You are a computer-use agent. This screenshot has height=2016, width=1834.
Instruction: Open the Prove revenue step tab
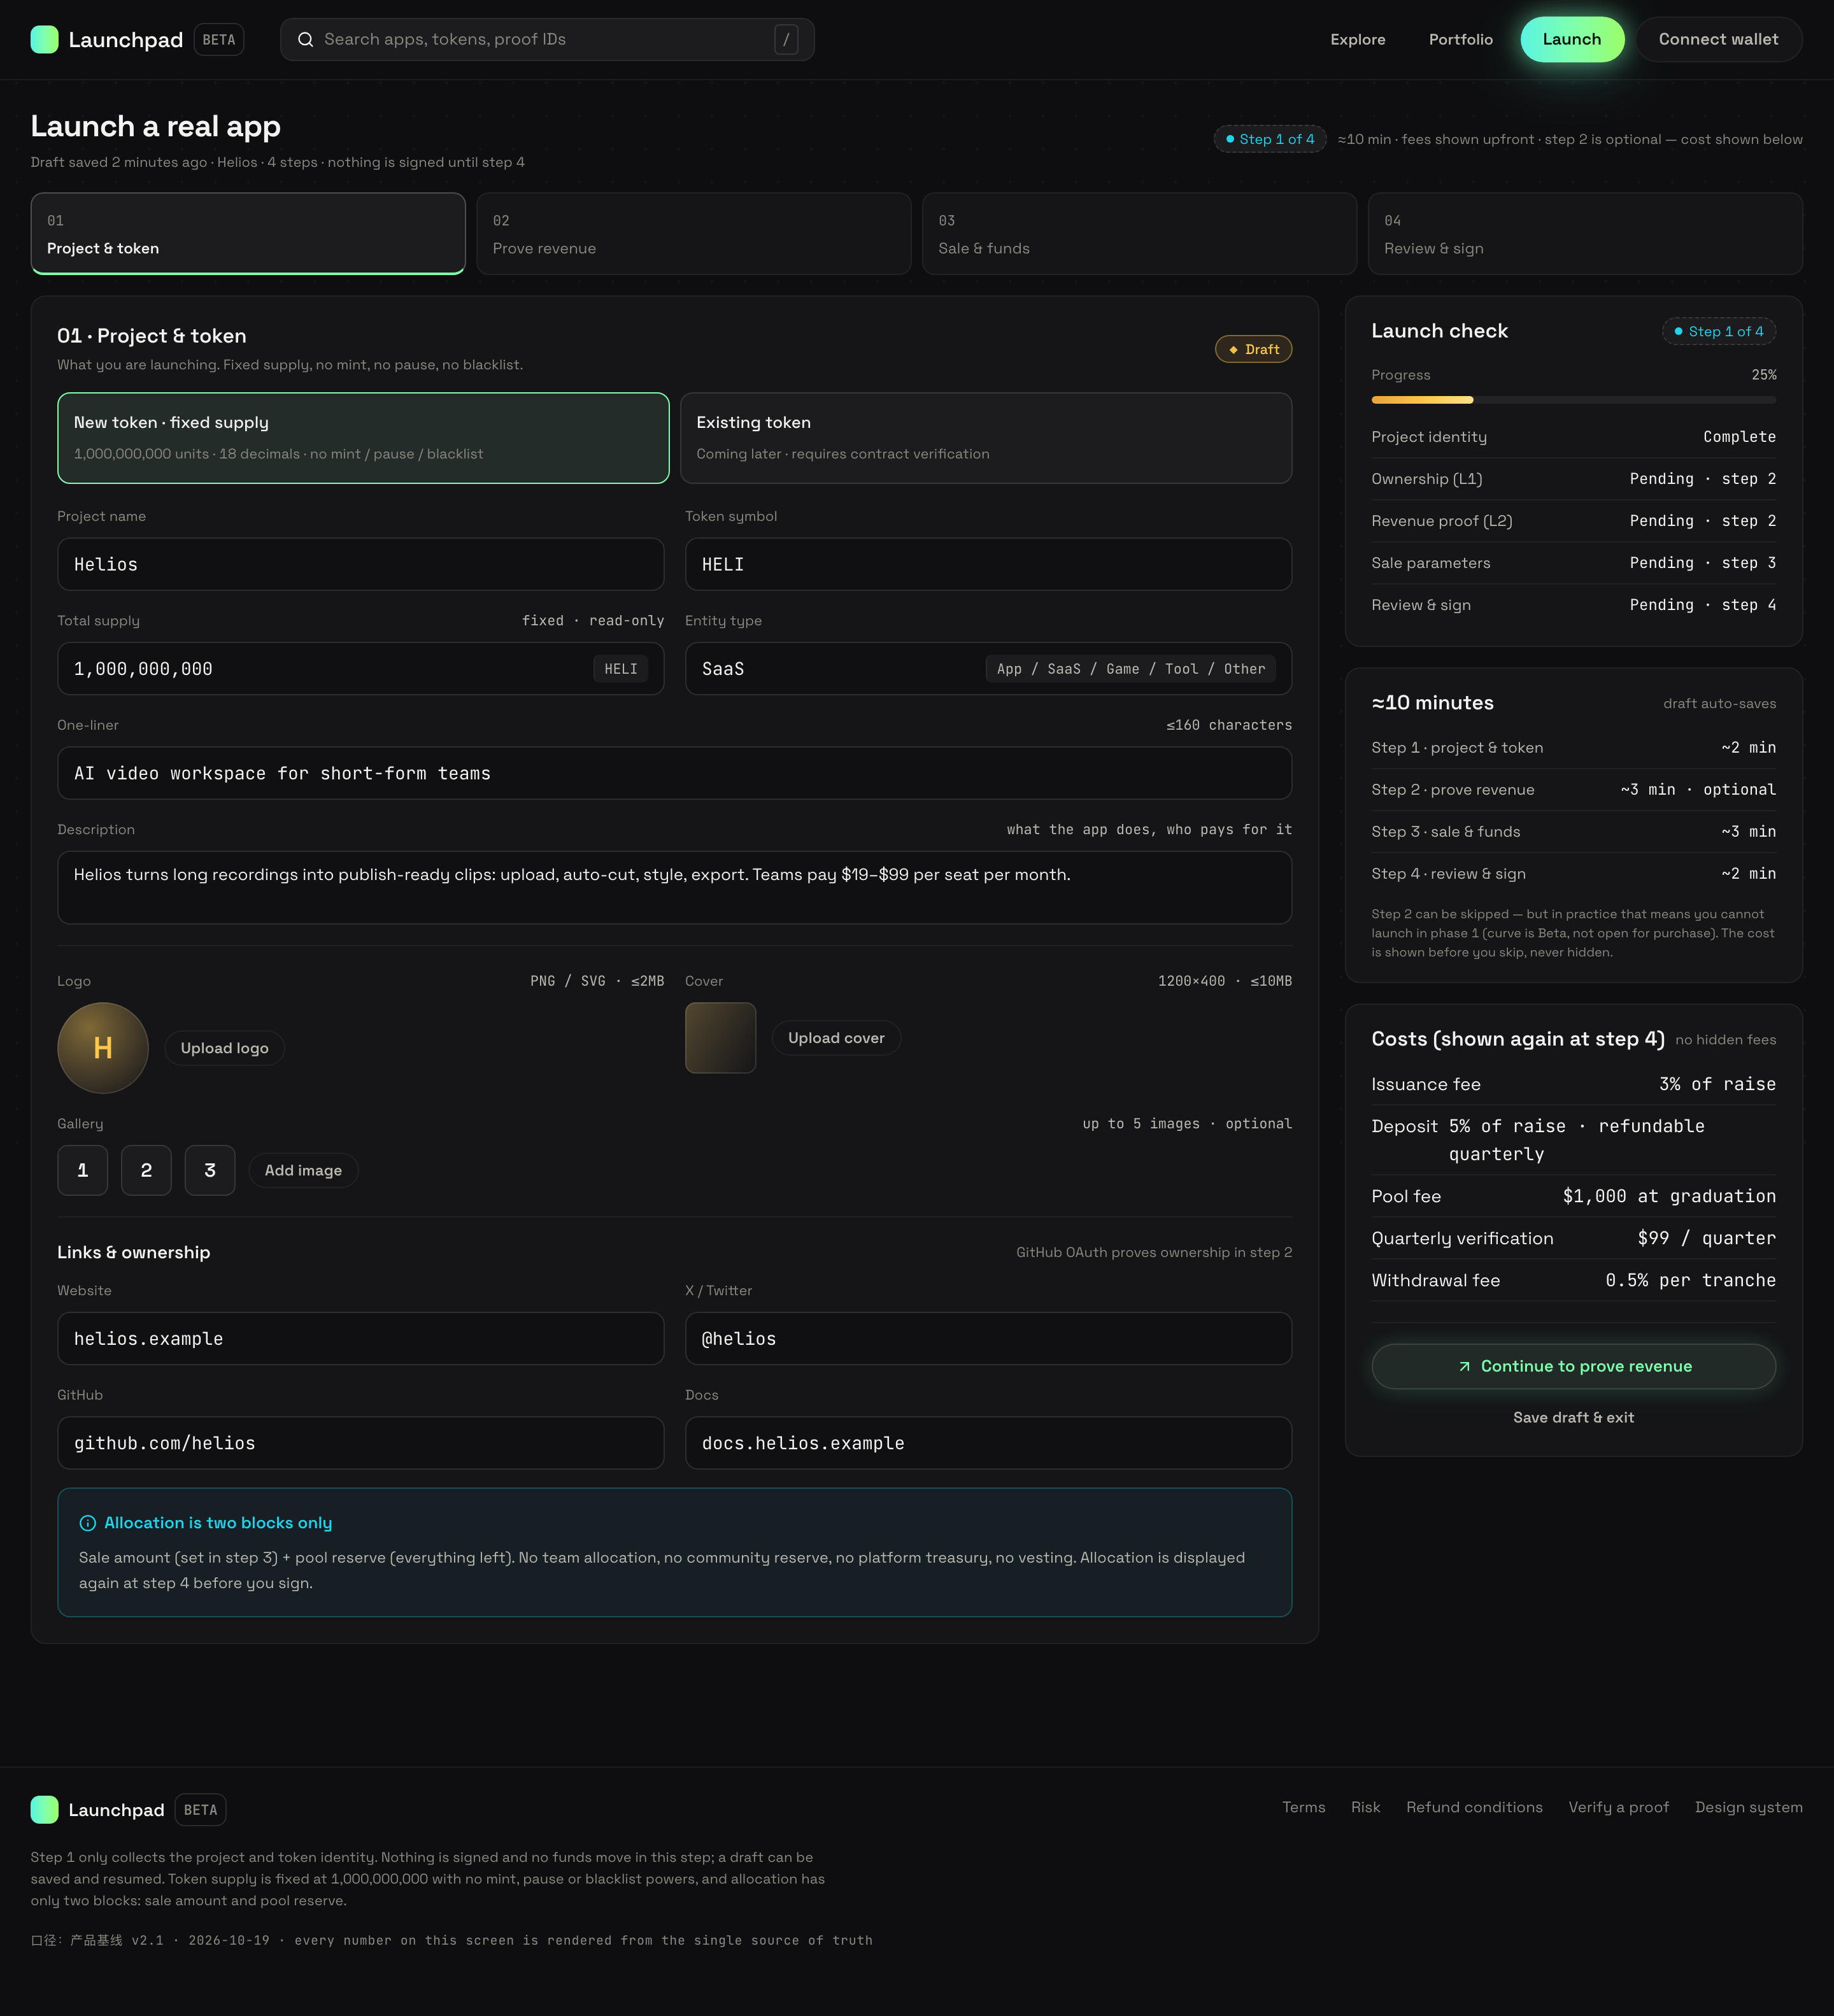tap(694, 234)
